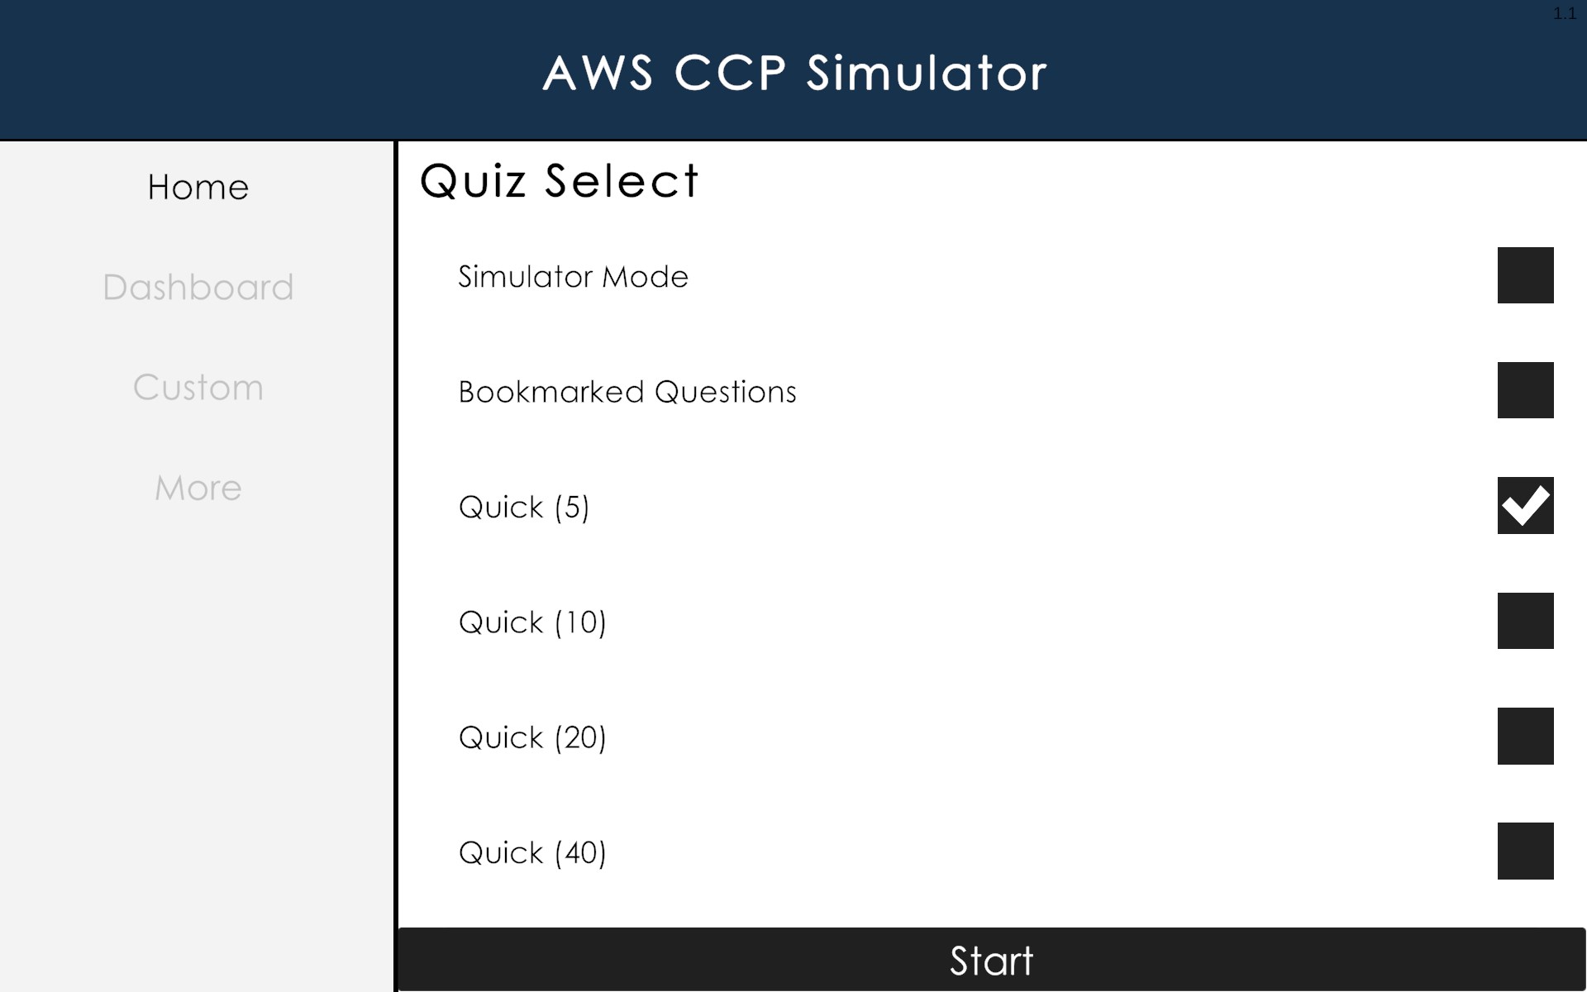Image resolution: width=1587 pixels, height=992 pixels.
Task: Check the Quick (10) checkbox
Action: coord(1525,621)
